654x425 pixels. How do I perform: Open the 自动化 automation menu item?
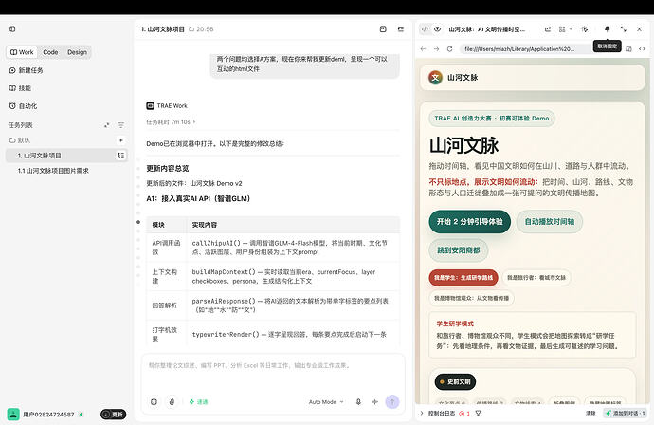pos(23,106)
